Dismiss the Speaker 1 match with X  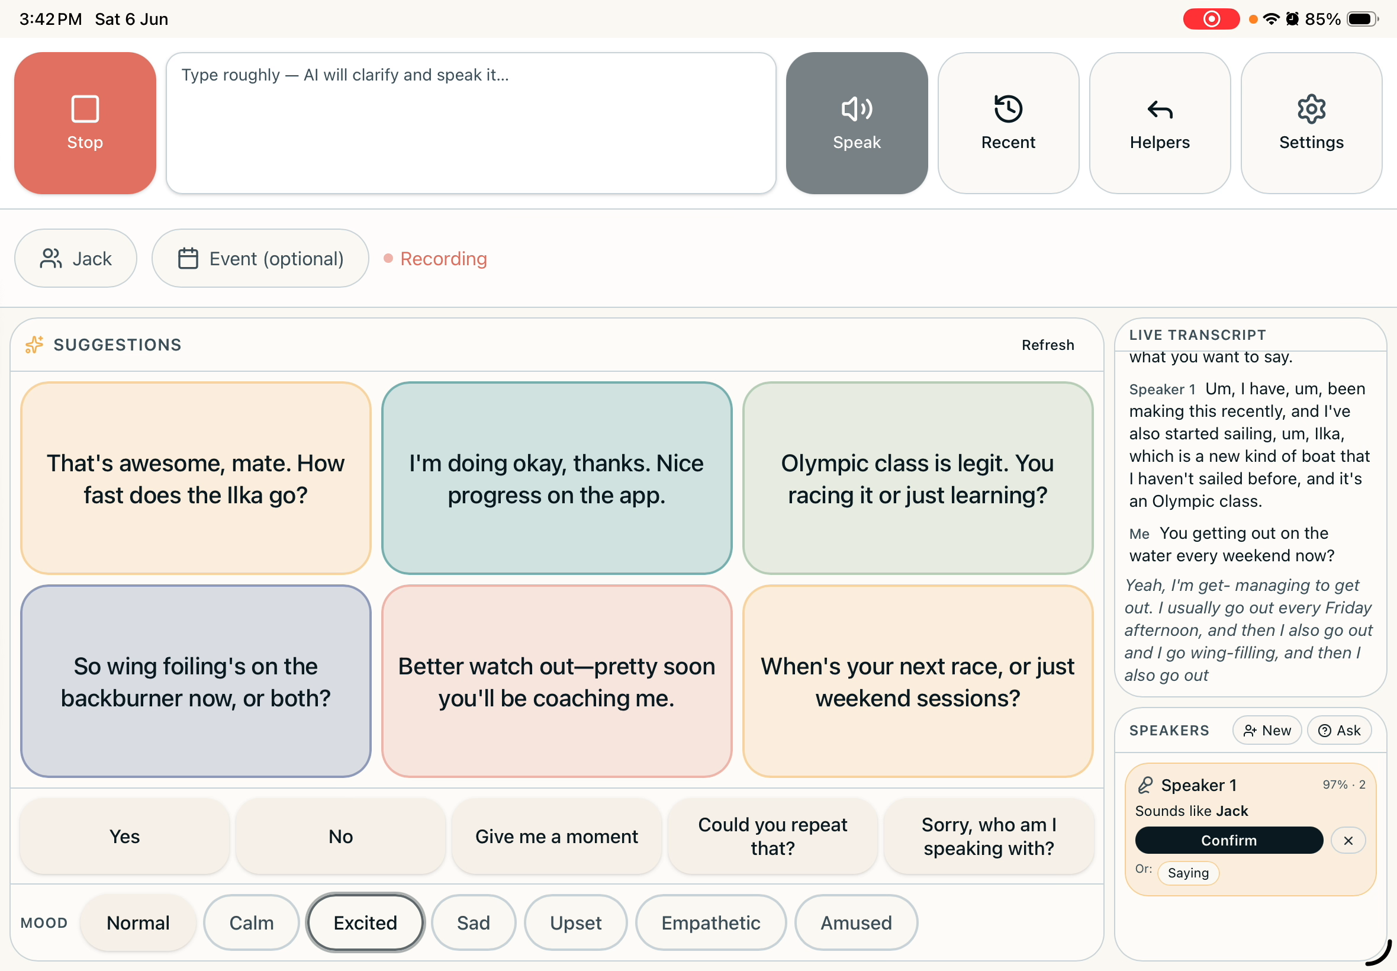pos(1348,840)
